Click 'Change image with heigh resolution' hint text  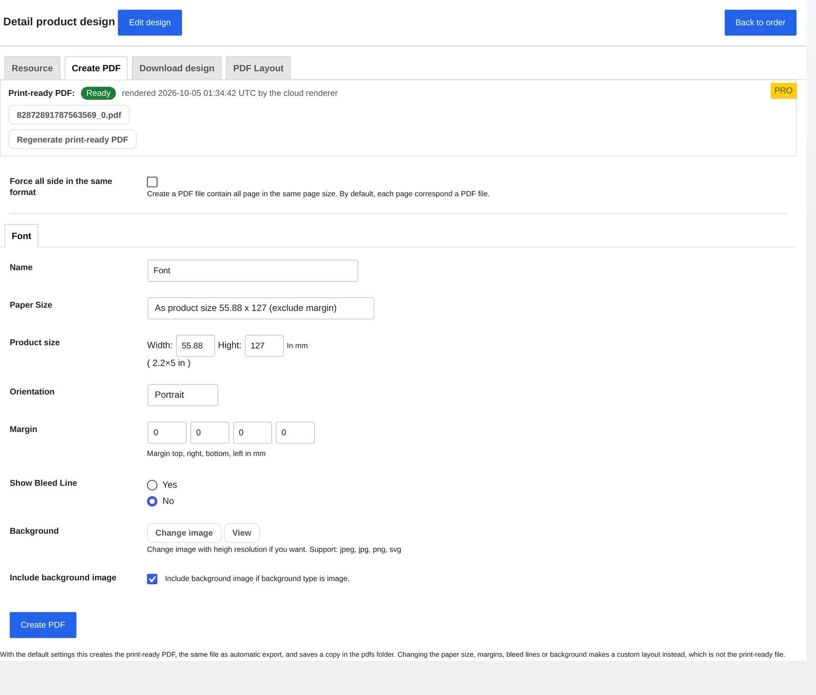[x=274, y=549]
